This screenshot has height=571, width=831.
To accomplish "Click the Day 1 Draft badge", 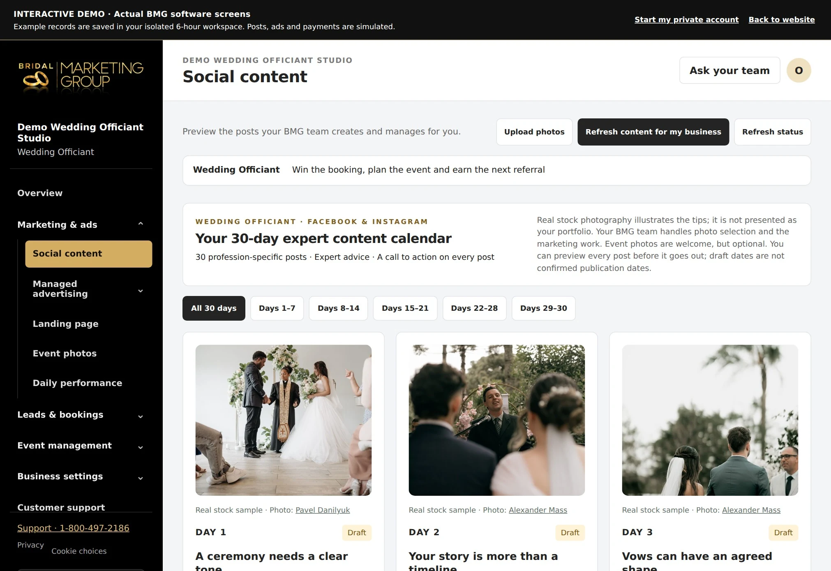I will click(357, 533).
